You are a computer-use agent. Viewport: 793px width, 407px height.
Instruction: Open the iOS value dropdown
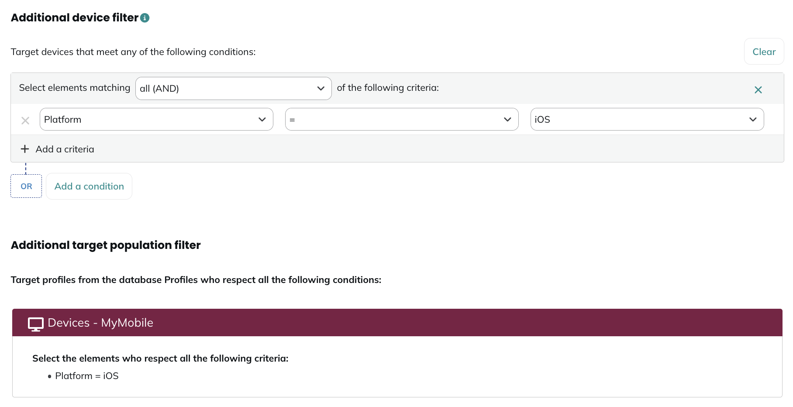(647, 119)
